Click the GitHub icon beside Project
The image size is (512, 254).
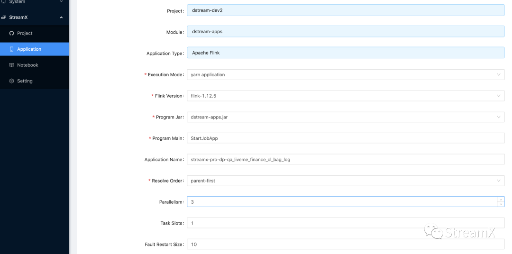click(12, 33)
